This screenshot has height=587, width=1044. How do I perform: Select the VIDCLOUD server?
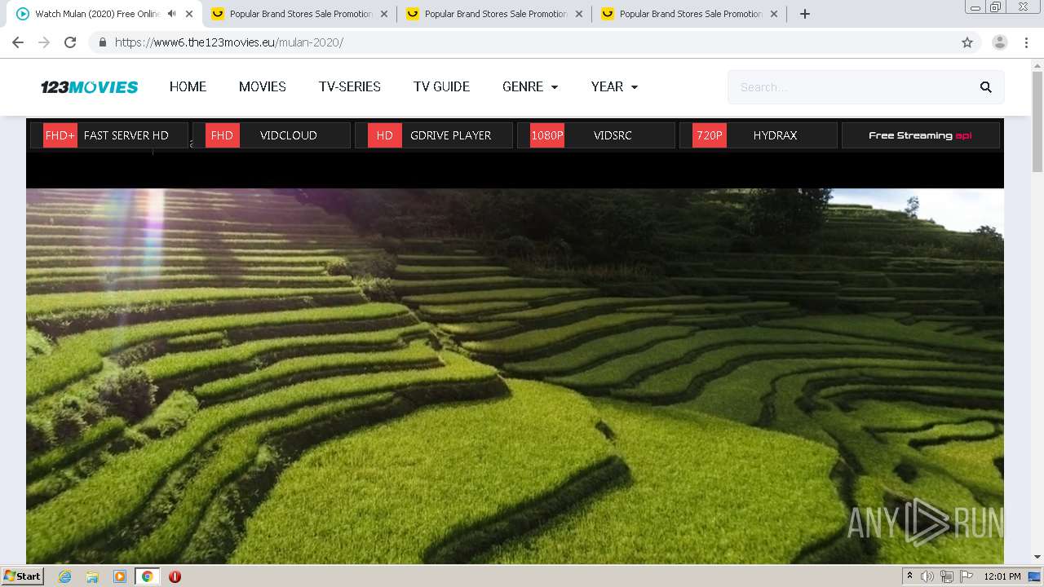[x=272, y=135]
